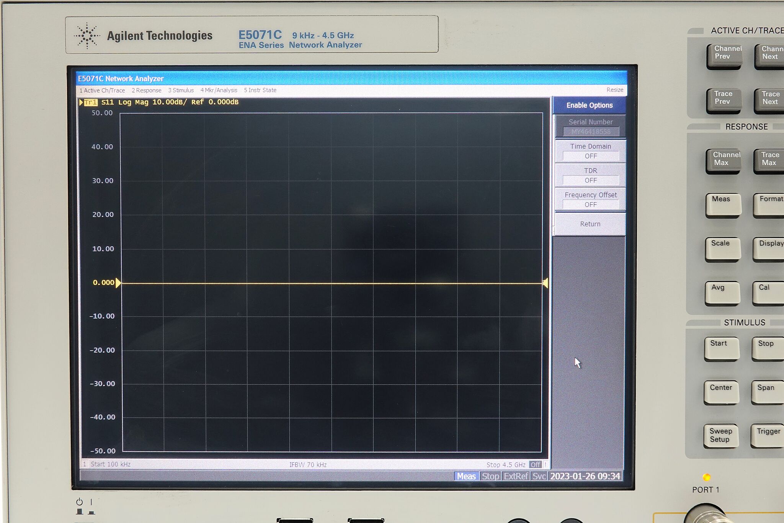The width and height of the screenshot is (784, 523).
Task: Click the Start 100 kHz value
Action: (x=111, y=464)
